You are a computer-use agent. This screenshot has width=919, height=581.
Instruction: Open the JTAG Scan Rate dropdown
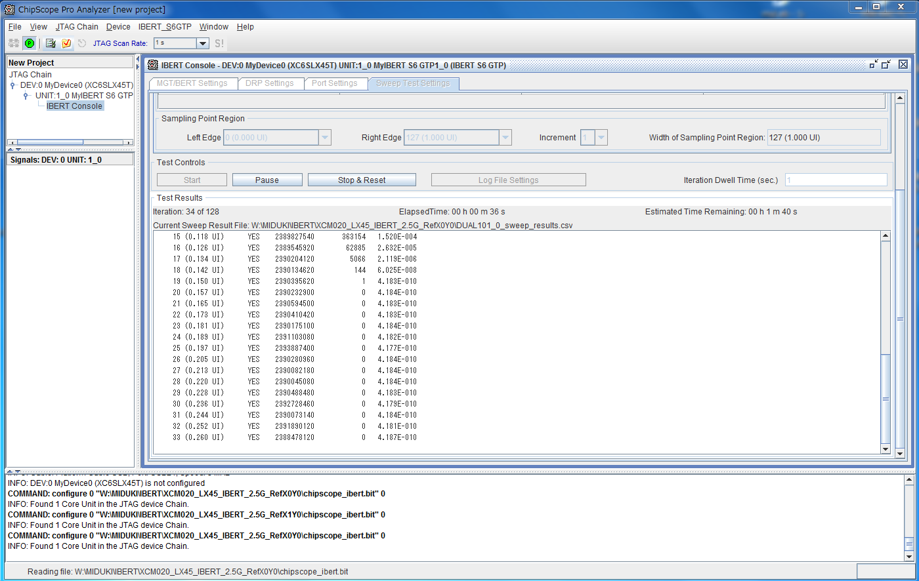coord(203,43)
